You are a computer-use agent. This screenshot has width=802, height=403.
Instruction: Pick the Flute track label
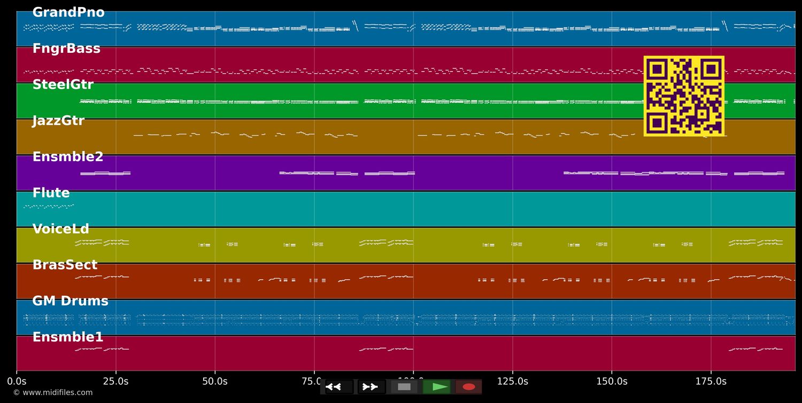click(51, 193)
